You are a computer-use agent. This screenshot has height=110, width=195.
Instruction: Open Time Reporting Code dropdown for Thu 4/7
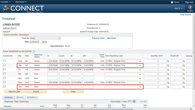pyautogui.click(x=123, y=65)
